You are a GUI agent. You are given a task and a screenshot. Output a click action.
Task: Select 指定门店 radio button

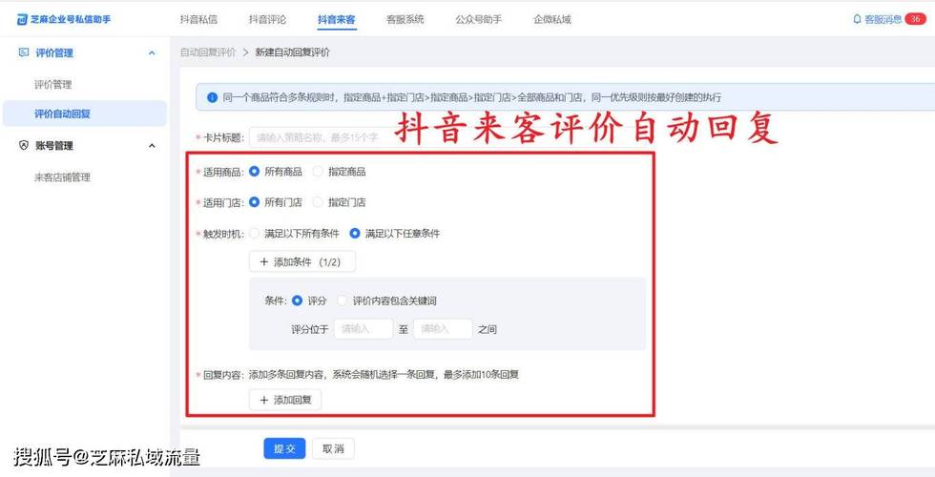tap(318, 202)
